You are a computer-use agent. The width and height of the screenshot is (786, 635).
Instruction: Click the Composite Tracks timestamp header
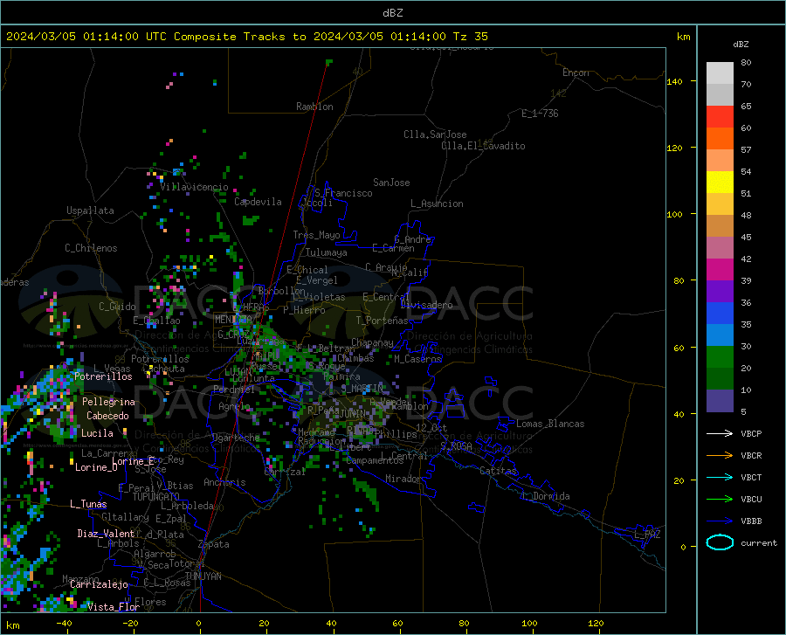coord(246,37)
